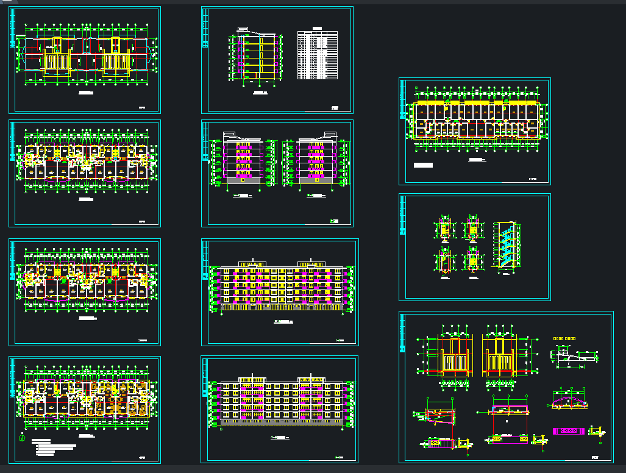Select the ground floor plan sheet with yellow garages
Screen dimensions: 626x473
click(475, 131)
